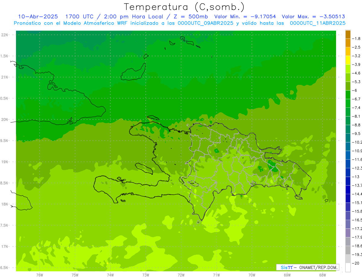Pick the amber swatch between -2.5 and -3.2
The width and height of the screenshot is (362, 279).
pos(348,51)
